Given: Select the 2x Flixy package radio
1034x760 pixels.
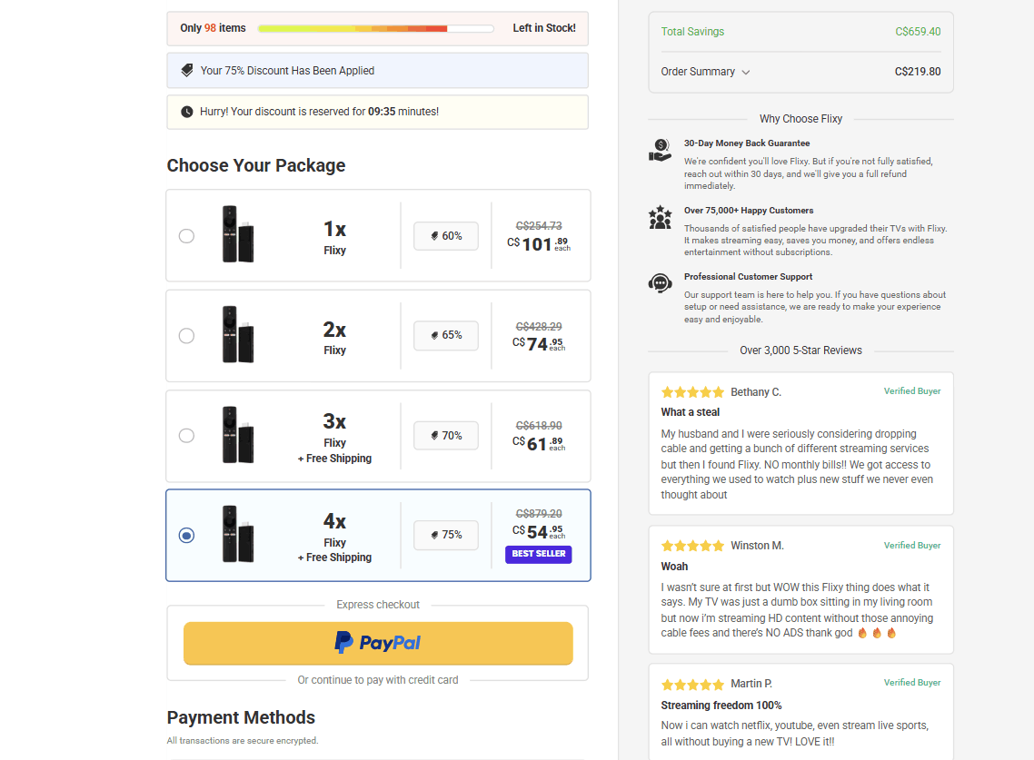Looking at the screenshot, I should [186, 336].
